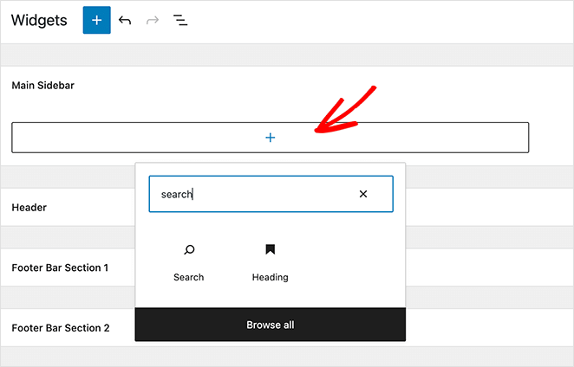This screenshot has height=367, width=574.
Task: Click the Undo arrow in the toolbar
Action: 125,20
